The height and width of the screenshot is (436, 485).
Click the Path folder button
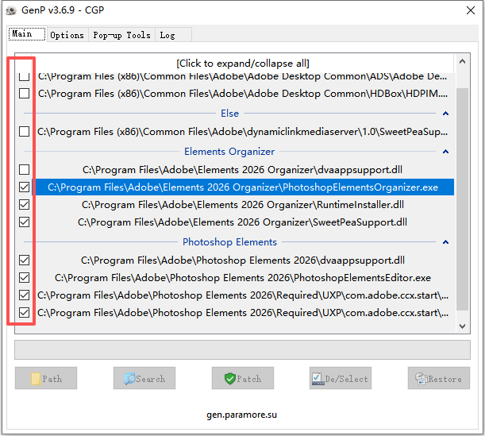[x=46, y=379]
